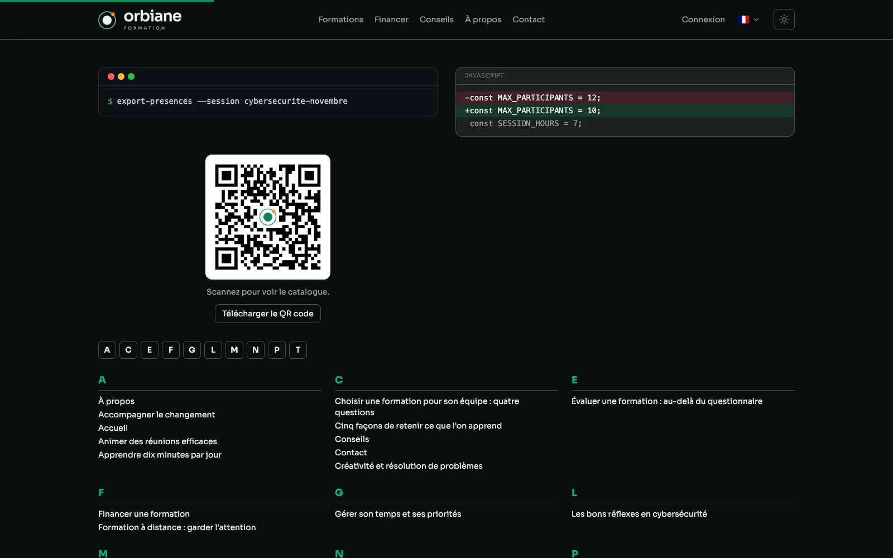
Task: Click the removed MAX_PARTICIPANTS = 12 line
Action: 625,98
